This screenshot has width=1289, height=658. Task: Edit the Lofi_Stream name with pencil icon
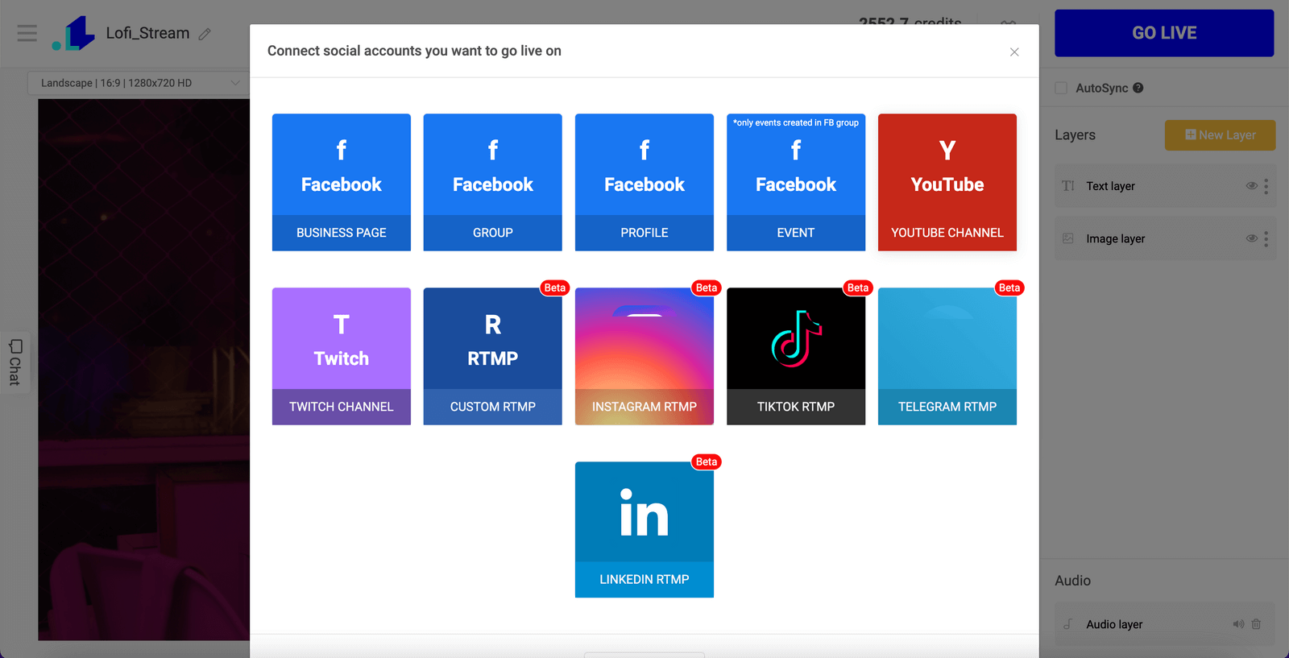pyautogui.click(x=205, y=34)
